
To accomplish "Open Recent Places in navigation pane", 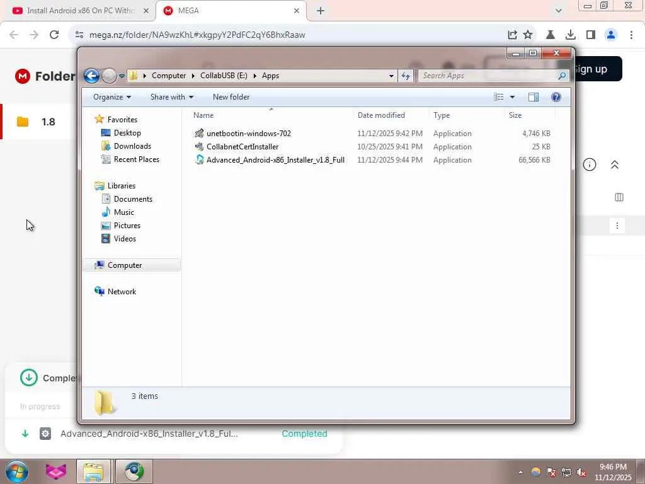I will pyautogui.click(x=136, y=159).
